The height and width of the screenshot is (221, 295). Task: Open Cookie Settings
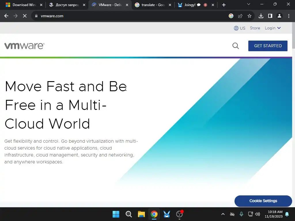tap(263, 201)
